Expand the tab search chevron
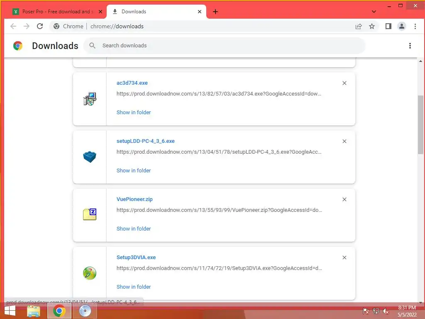Viewport: 425px width, 319px height. point(374,12)
